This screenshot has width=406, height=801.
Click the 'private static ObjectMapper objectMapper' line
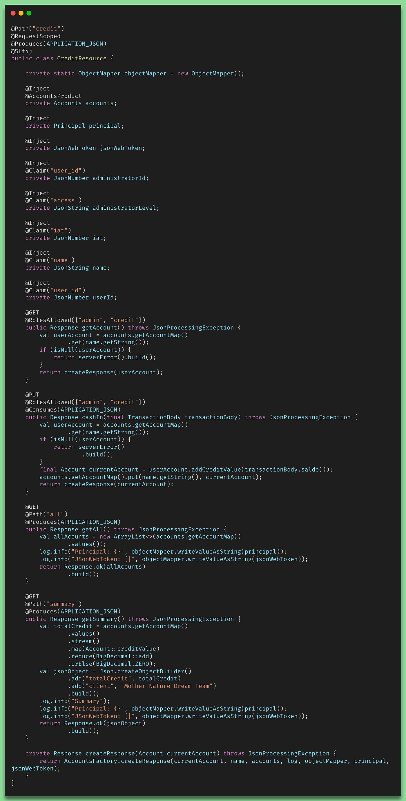pyautogui.click(x=135, y=73)
